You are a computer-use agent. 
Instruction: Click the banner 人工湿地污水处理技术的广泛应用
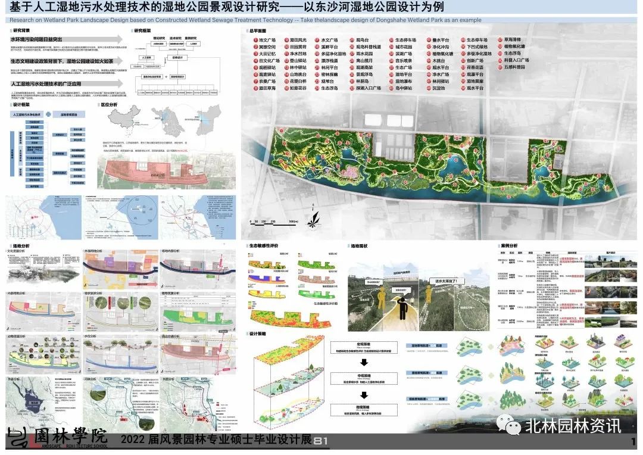click(x=66, y=84)
